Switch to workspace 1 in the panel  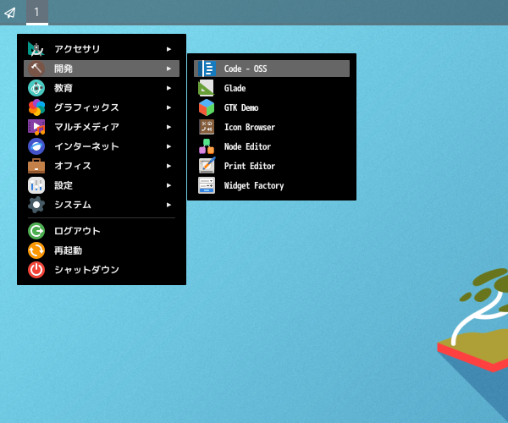click(x=36, y=12)
